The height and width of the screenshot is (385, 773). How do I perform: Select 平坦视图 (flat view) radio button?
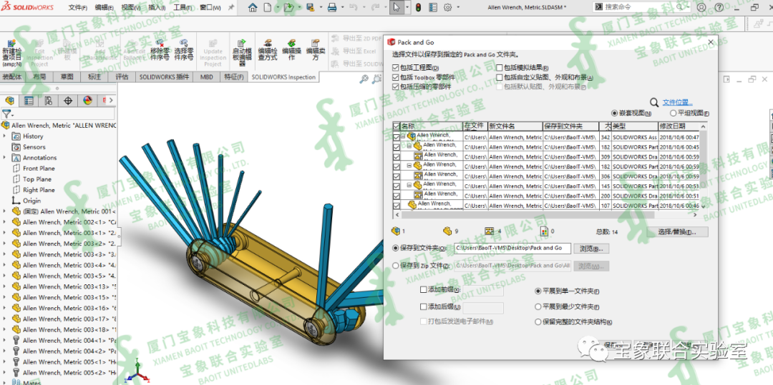click(673, 113)
